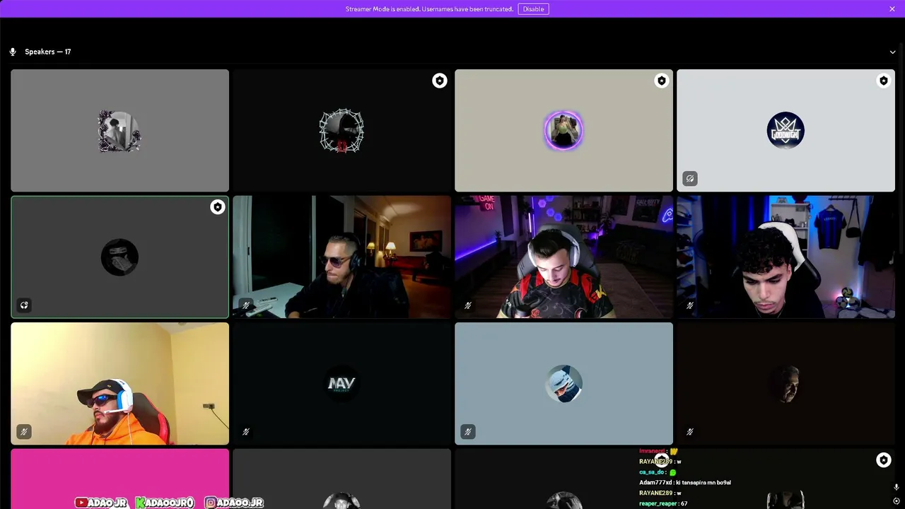This screenshot has width=905, height=509.
Task: Open the purple-glowing avatar profile
Action: point(564,131)
